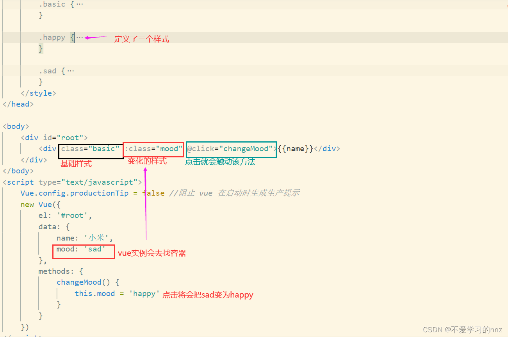Click the .basic selector text
This screenshot has height=337, width=508.
[x=52, y=4]
